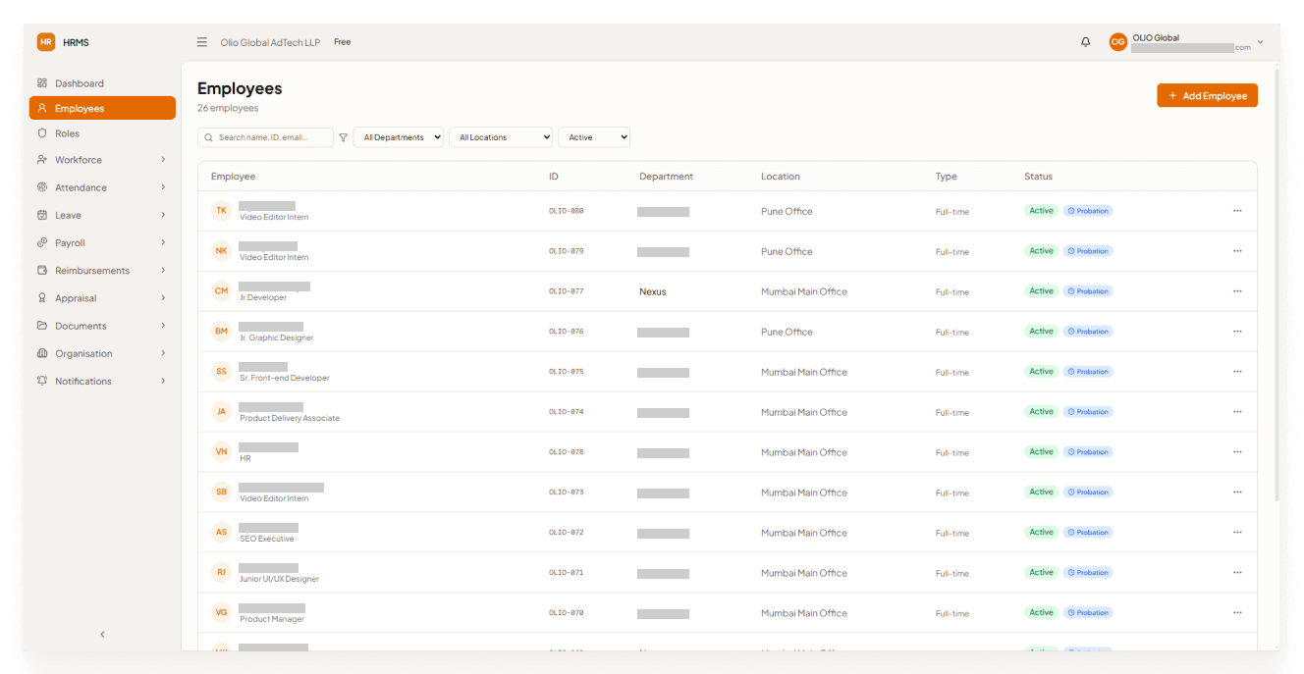Open row actions for OLIO-079
Viewport: 1304px width, 674px height.
1237,251
